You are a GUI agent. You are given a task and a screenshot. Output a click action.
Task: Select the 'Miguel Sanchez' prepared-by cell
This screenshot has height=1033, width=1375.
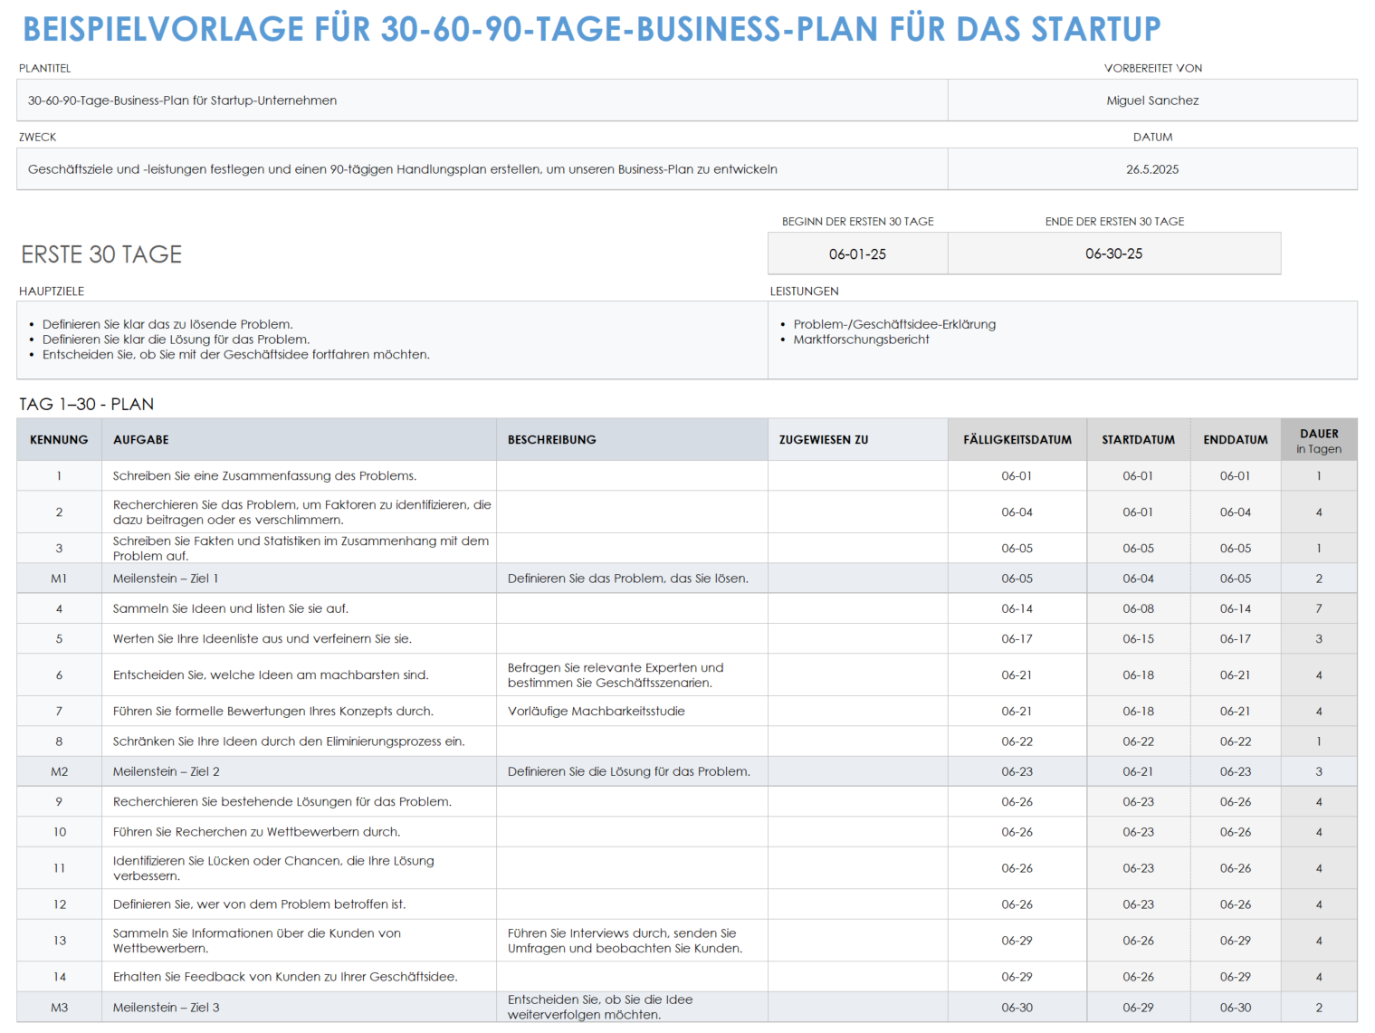tap(1152, 100)
